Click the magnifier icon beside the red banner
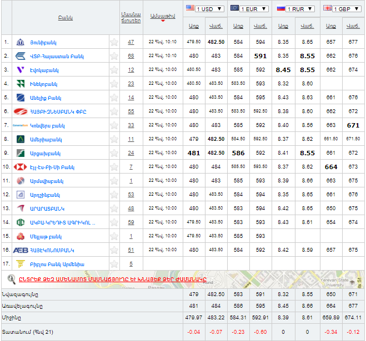Screen dimensions: 366x341 coord(11,279)
